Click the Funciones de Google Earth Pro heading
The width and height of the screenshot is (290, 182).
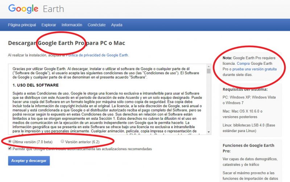click(248, 148)
